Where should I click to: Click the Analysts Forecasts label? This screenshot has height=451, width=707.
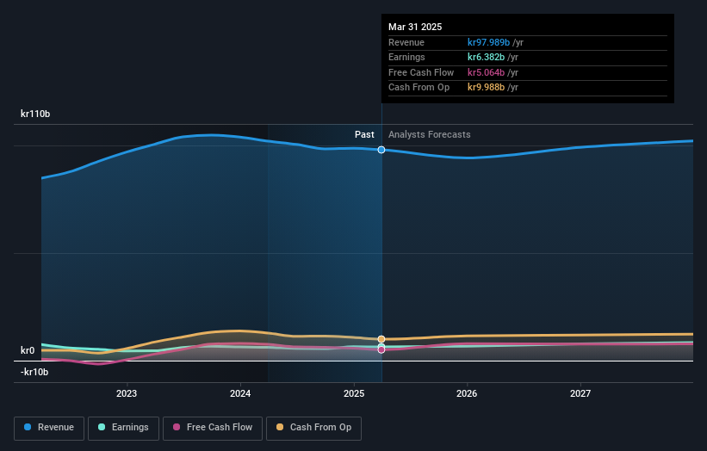click(429, 134)
